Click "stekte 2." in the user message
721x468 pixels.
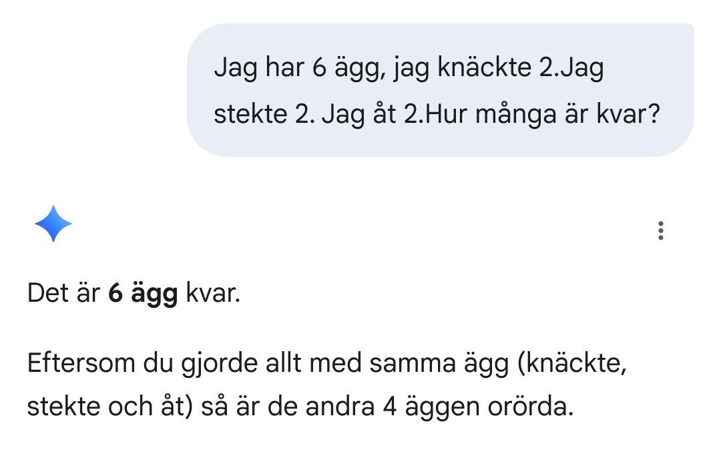pyautogui.click(x=264, y=115)
